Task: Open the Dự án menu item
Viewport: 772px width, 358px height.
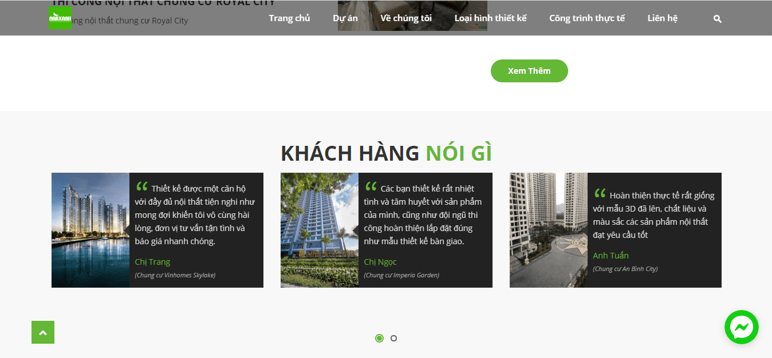Action: pyautogui.click(x=345, y=18)
